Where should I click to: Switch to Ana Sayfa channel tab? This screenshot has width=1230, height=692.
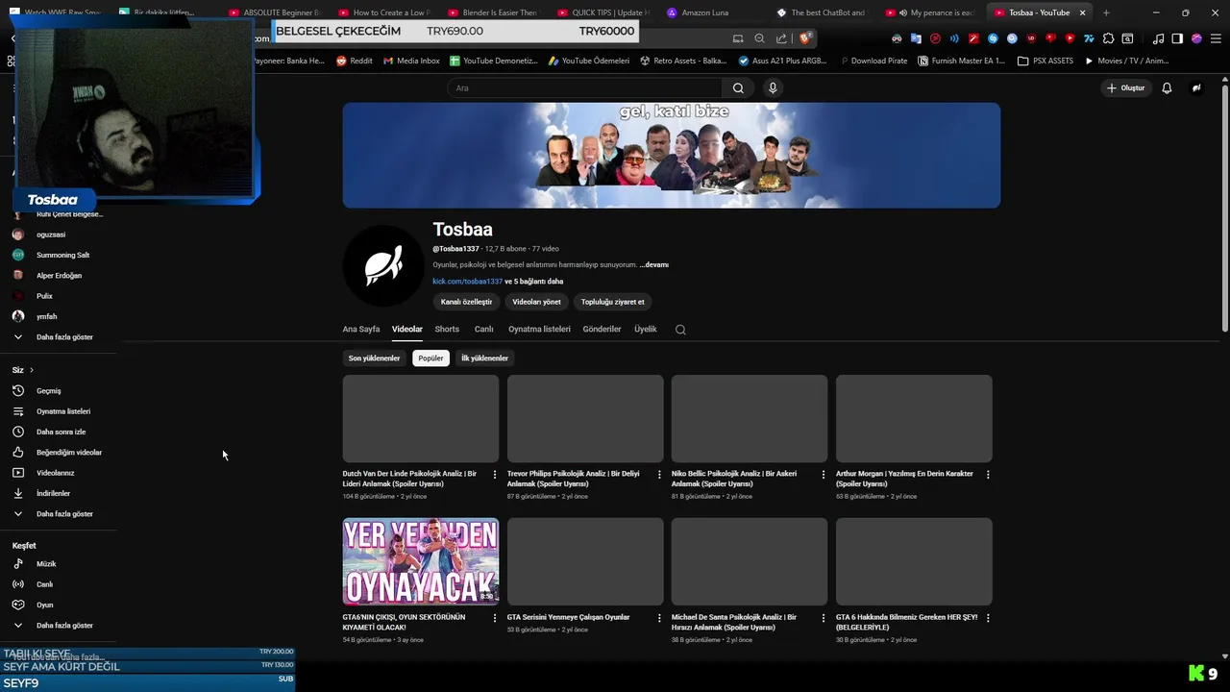[x=361, y=329]
